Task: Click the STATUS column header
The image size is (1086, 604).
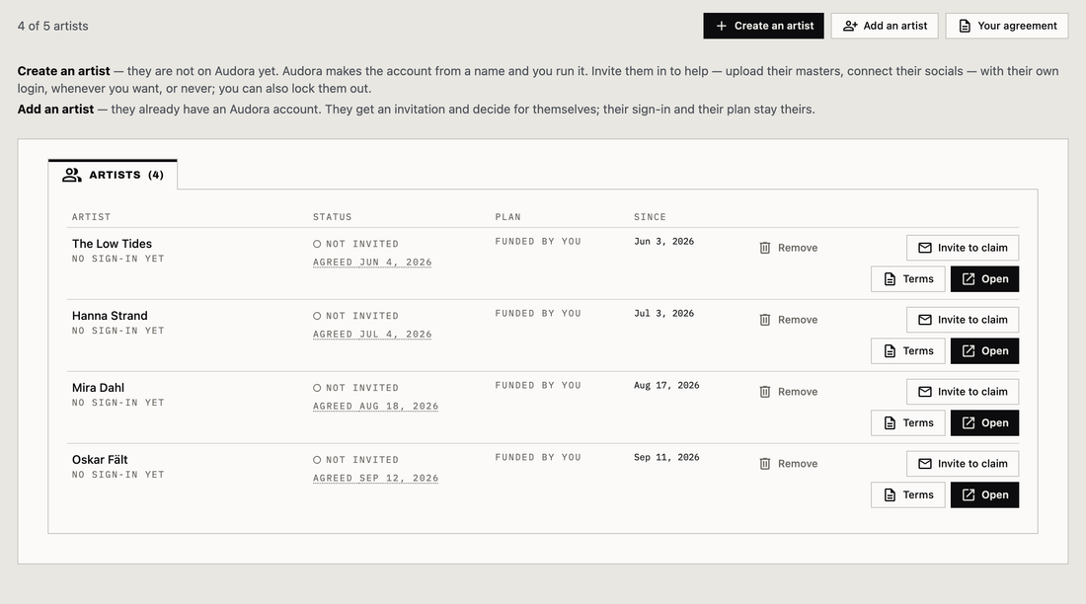Action: [332, 217]
